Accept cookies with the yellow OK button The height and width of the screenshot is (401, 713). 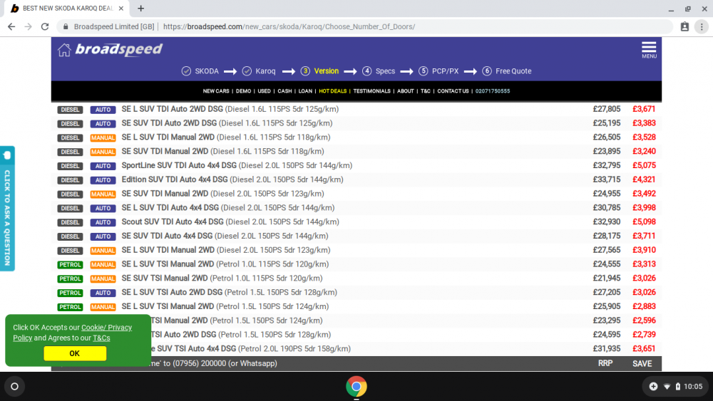coord(75,353)
